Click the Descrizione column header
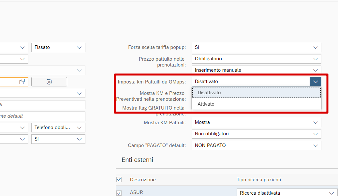The image size is (338, 196). click(143, 180)
